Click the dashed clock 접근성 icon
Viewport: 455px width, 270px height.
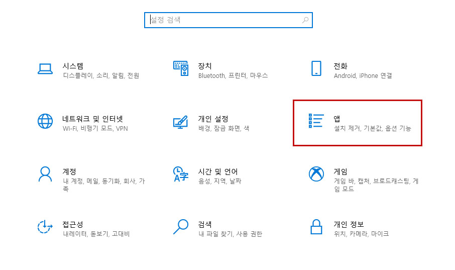pyautogui.click(x=45, y=227)
